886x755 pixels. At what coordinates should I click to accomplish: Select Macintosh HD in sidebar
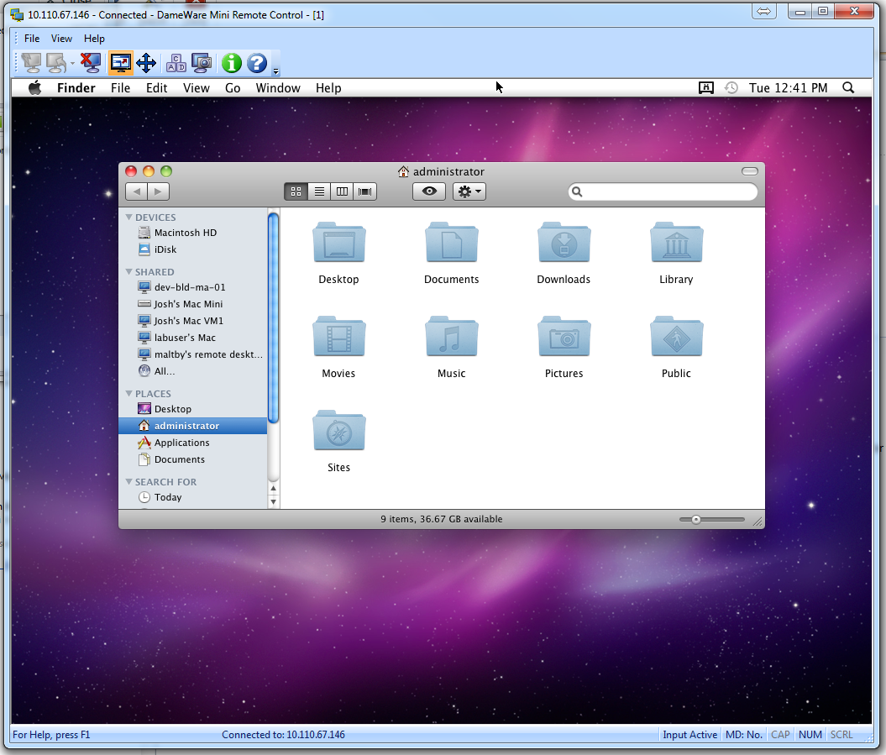(x=192, y=233)
